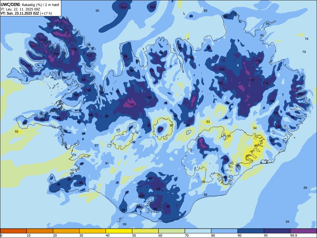Pick the light blue 80–90 legend swatch
Screen dimensions: 317x238
tap(224, 231)
